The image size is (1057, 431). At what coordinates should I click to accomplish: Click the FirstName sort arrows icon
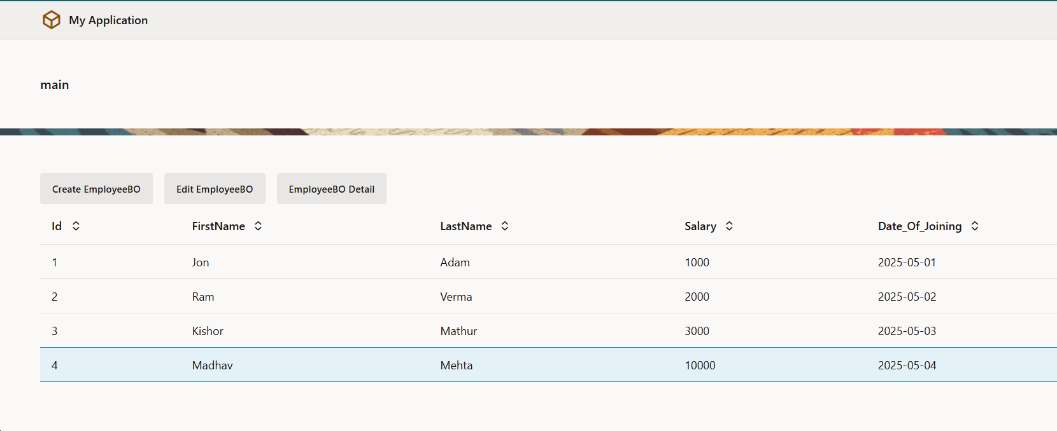point(258,226)
